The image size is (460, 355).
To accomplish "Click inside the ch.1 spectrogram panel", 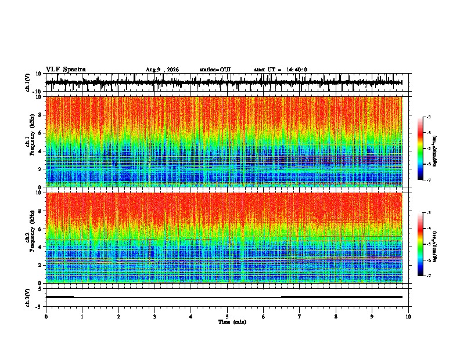I will (x=224, y=142).
